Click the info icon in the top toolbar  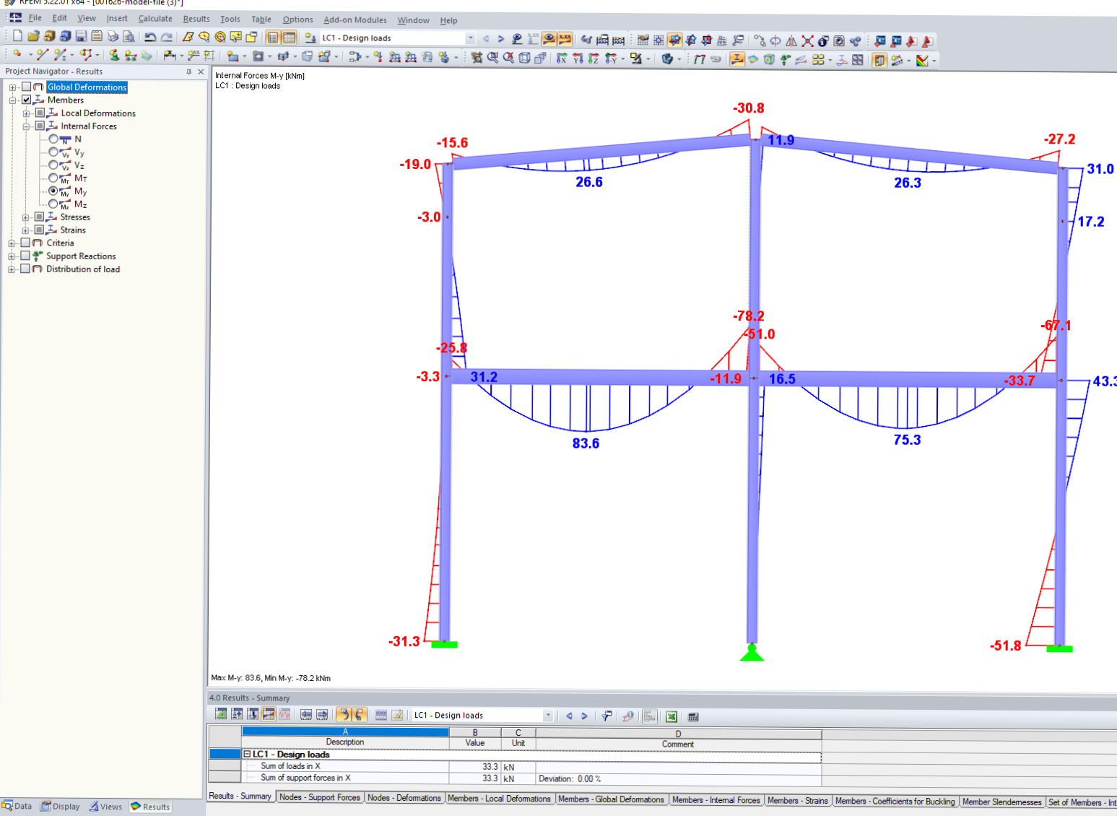[x=823, y=40]
